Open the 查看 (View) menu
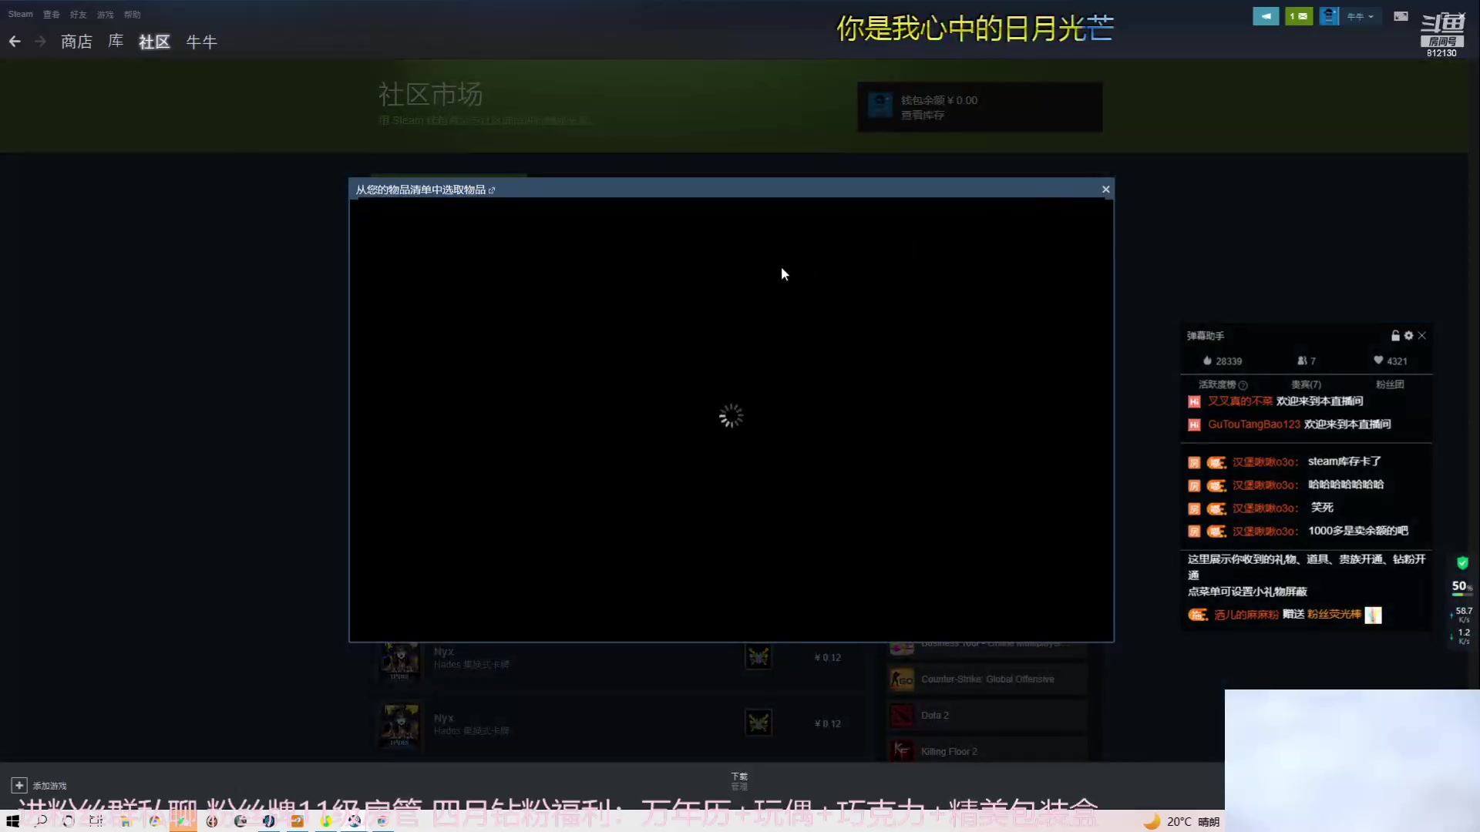The height and width of the screenshot is (832, 1480). click(x=51, y=15)
